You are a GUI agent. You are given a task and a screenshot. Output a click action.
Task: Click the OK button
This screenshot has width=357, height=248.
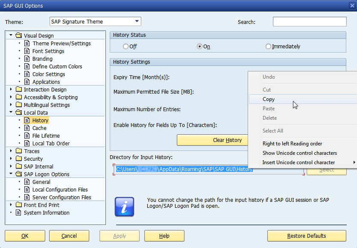25,236
